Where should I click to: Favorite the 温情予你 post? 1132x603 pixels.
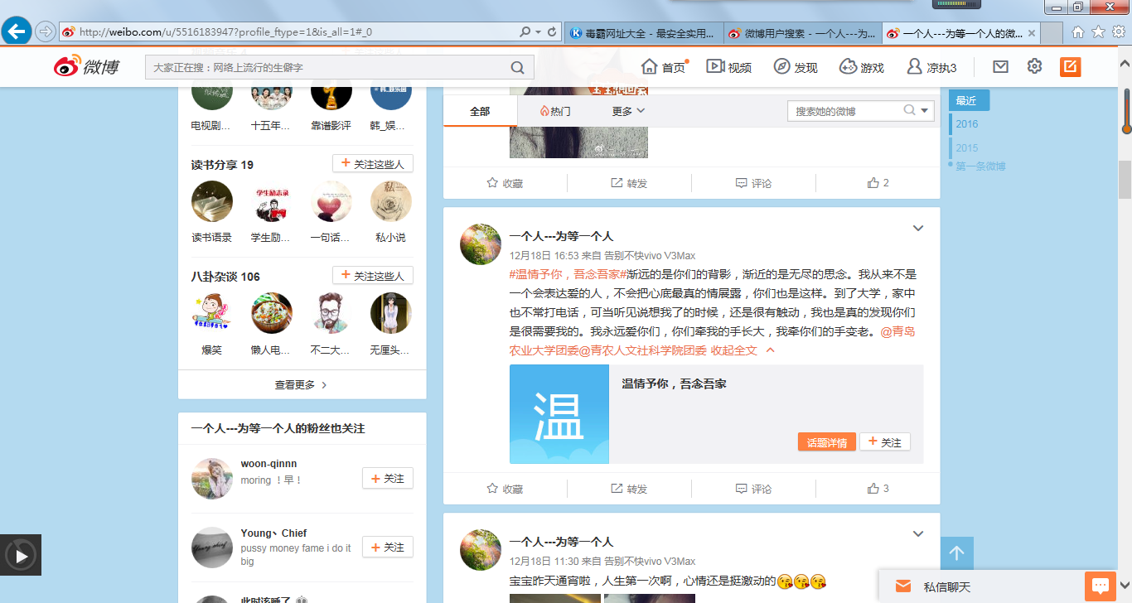pos(505,489)
